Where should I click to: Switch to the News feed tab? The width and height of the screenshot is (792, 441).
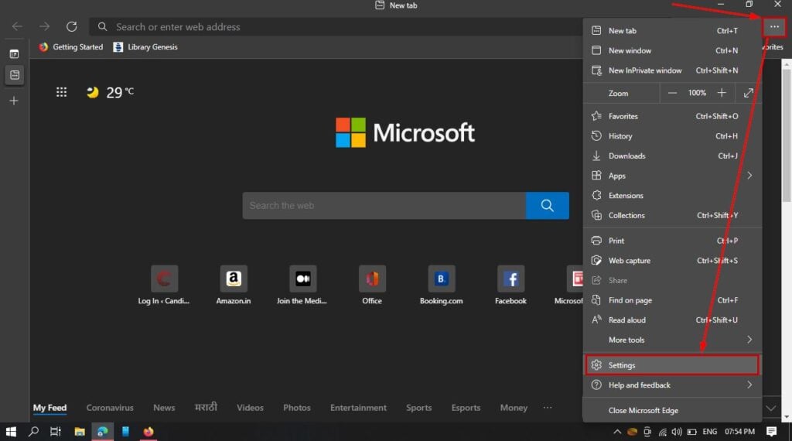click(x=164, y=408)
